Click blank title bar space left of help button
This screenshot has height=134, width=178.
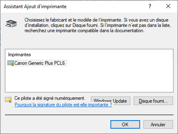pyautogui.click(x=109, y=7)
